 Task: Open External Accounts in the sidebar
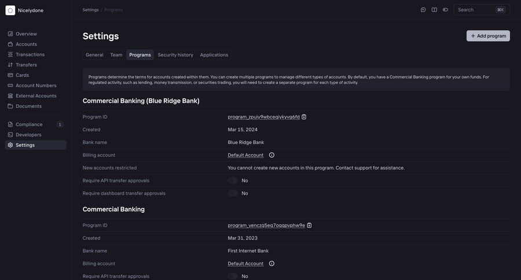point(35,95)
